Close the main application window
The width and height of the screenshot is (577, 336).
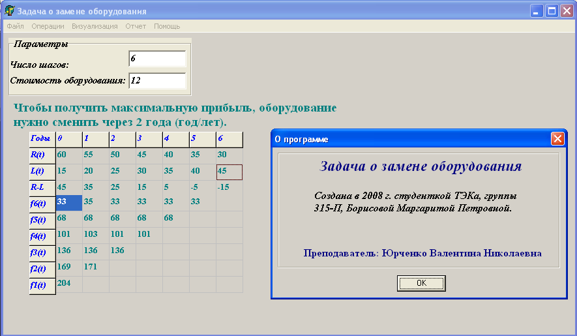tap(567, 10)
